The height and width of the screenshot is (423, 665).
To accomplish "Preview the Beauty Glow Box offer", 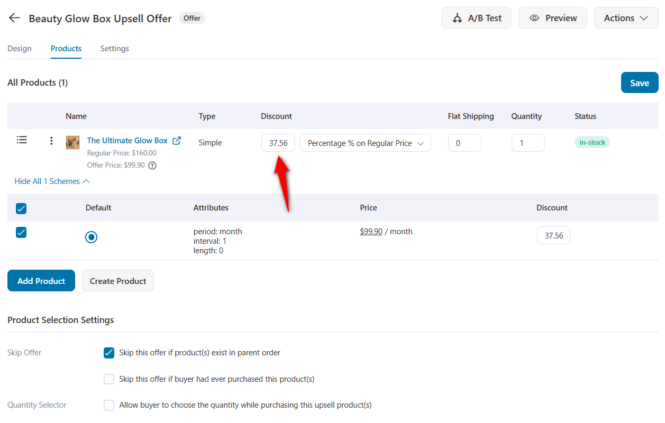I will coord(552,17).
